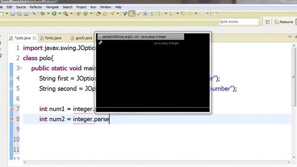
Task: Click the error marker on line 8
Action: (x=11, y=119)
